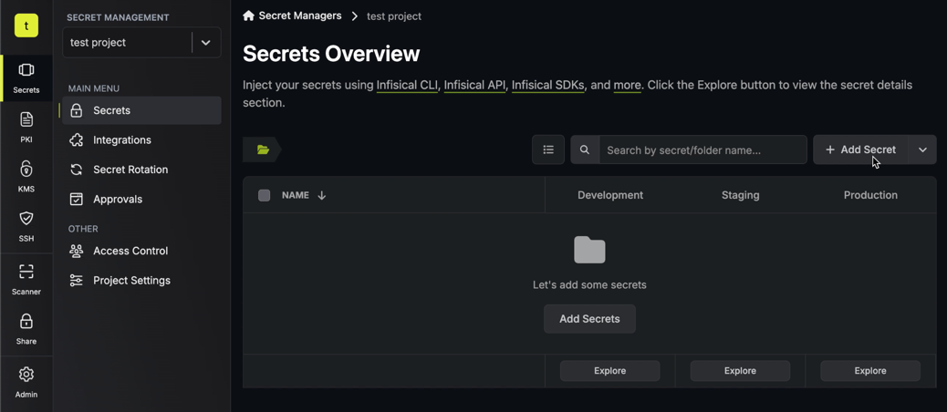This screenshot has width=947, height=412.
Task: Click Explore under Development column
Action: tap(610, 371)
